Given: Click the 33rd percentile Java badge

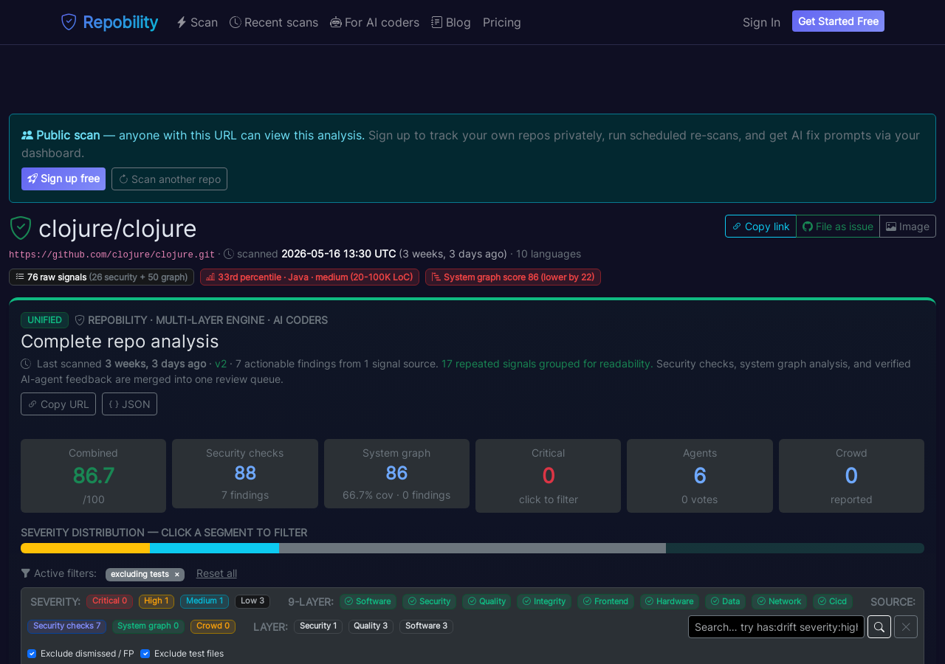Looking at the screenshot, I should [309, 277].
